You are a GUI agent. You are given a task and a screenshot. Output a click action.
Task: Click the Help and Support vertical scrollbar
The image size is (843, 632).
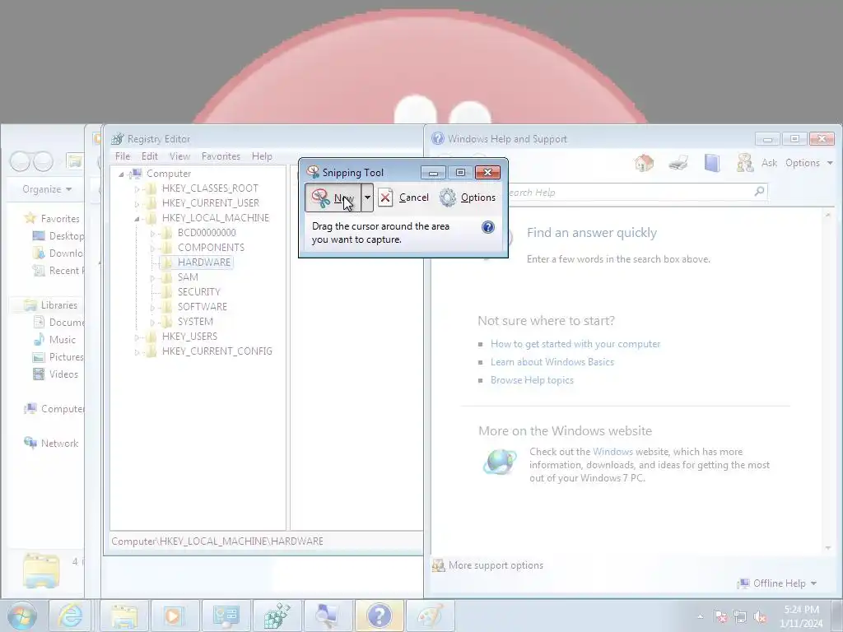click(828, 382)
